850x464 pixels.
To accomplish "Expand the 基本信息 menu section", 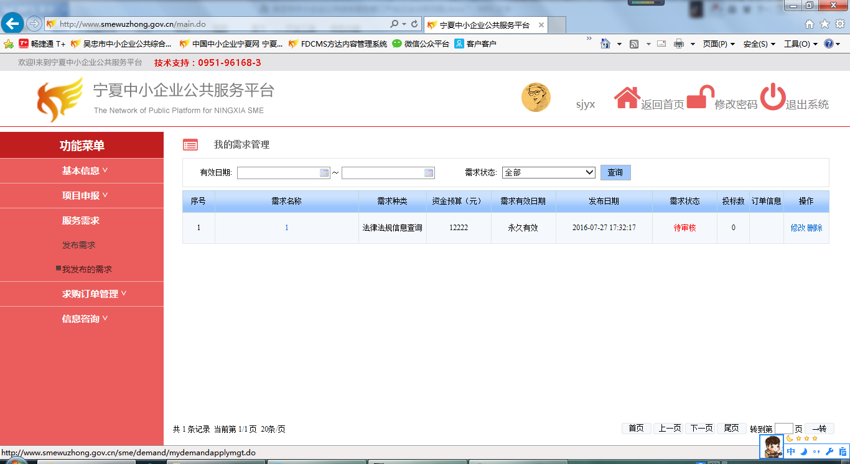I will [x=85, y=171].
